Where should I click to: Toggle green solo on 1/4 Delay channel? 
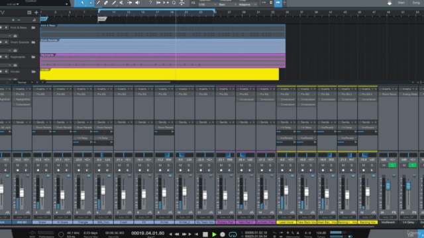tap(413, 165)
